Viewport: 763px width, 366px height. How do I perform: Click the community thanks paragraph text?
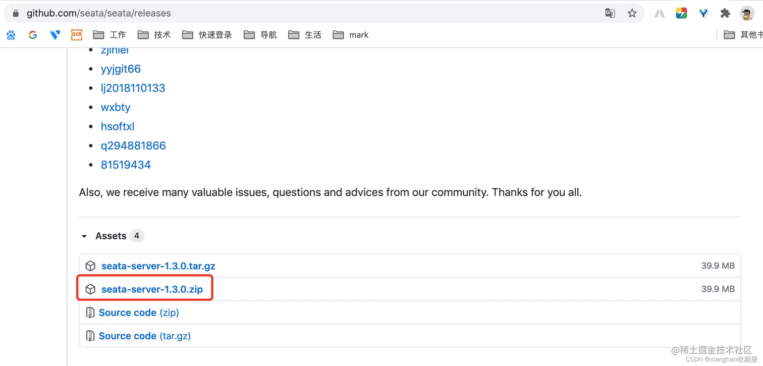[x=331, y=192]
